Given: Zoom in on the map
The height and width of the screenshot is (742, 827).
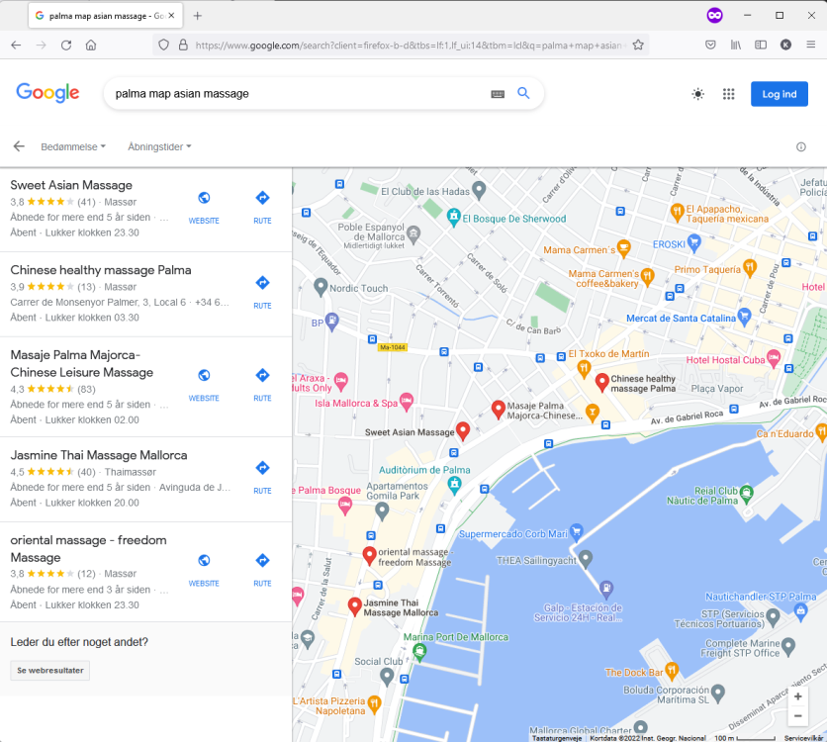Looking at the screenshot, I should click(x=797, y=696).
